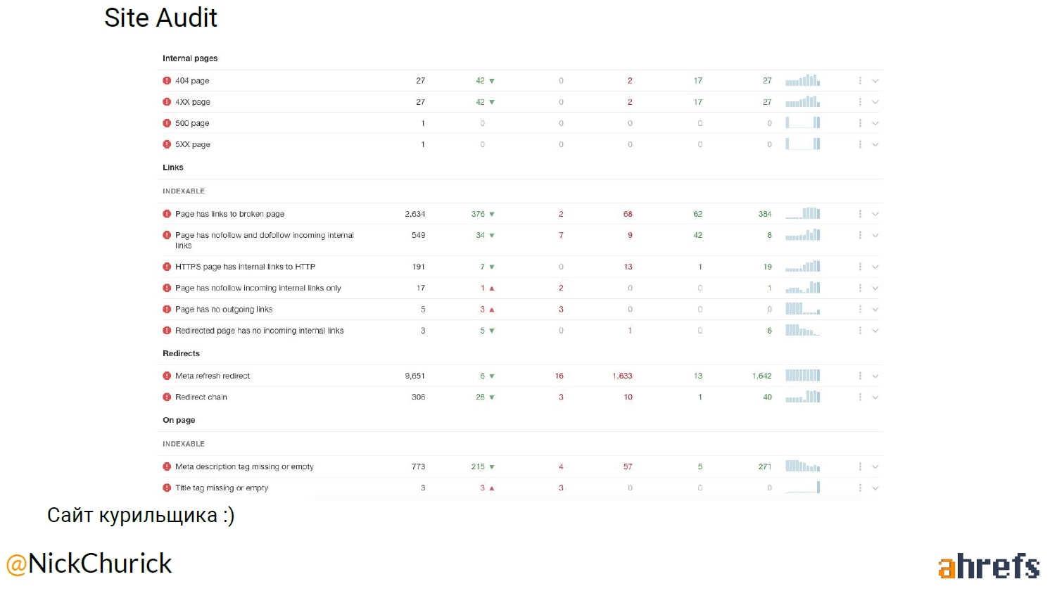Expand Page has links to broken page row

coord(875,214)
